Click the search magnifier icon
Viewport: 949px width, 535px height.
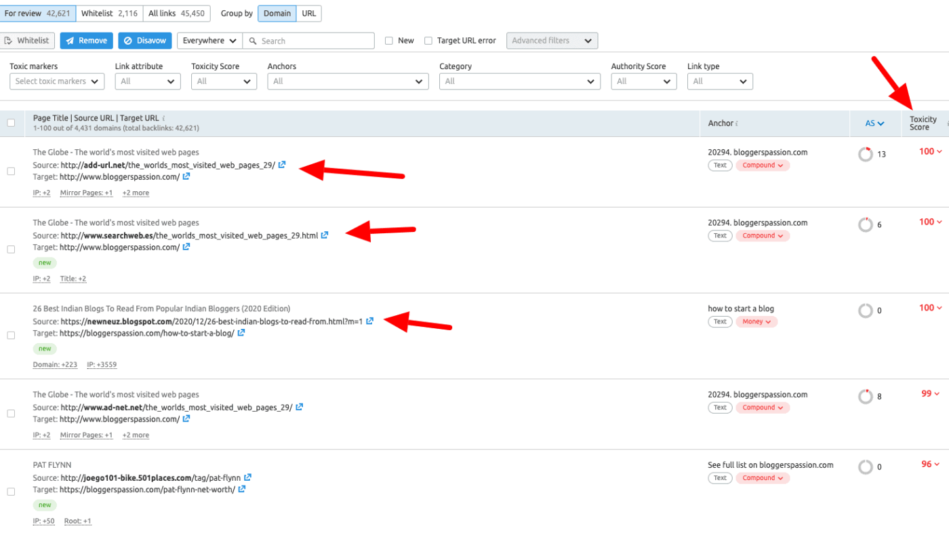click(x=253, y=41)
